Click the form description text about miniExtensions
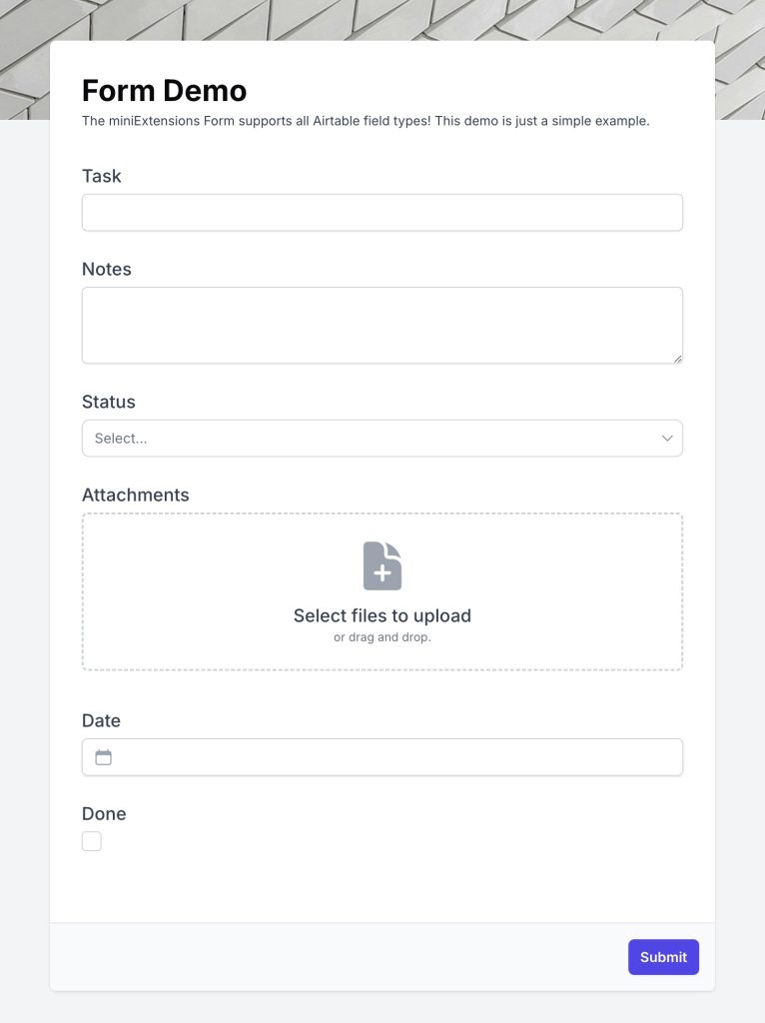Screen dimensions: 765x1023 tap(366, 121)
